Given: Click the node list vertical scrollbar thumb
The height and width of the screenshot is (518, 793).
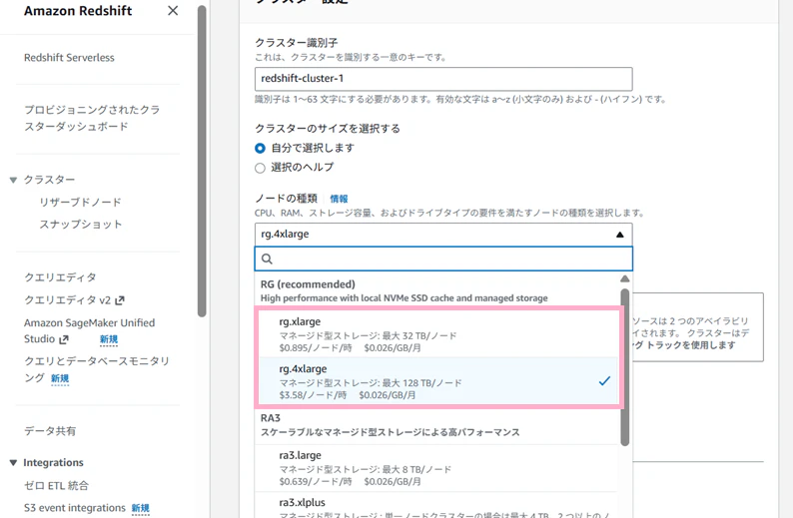Looking at the screenshot, I should coord(625,367).
